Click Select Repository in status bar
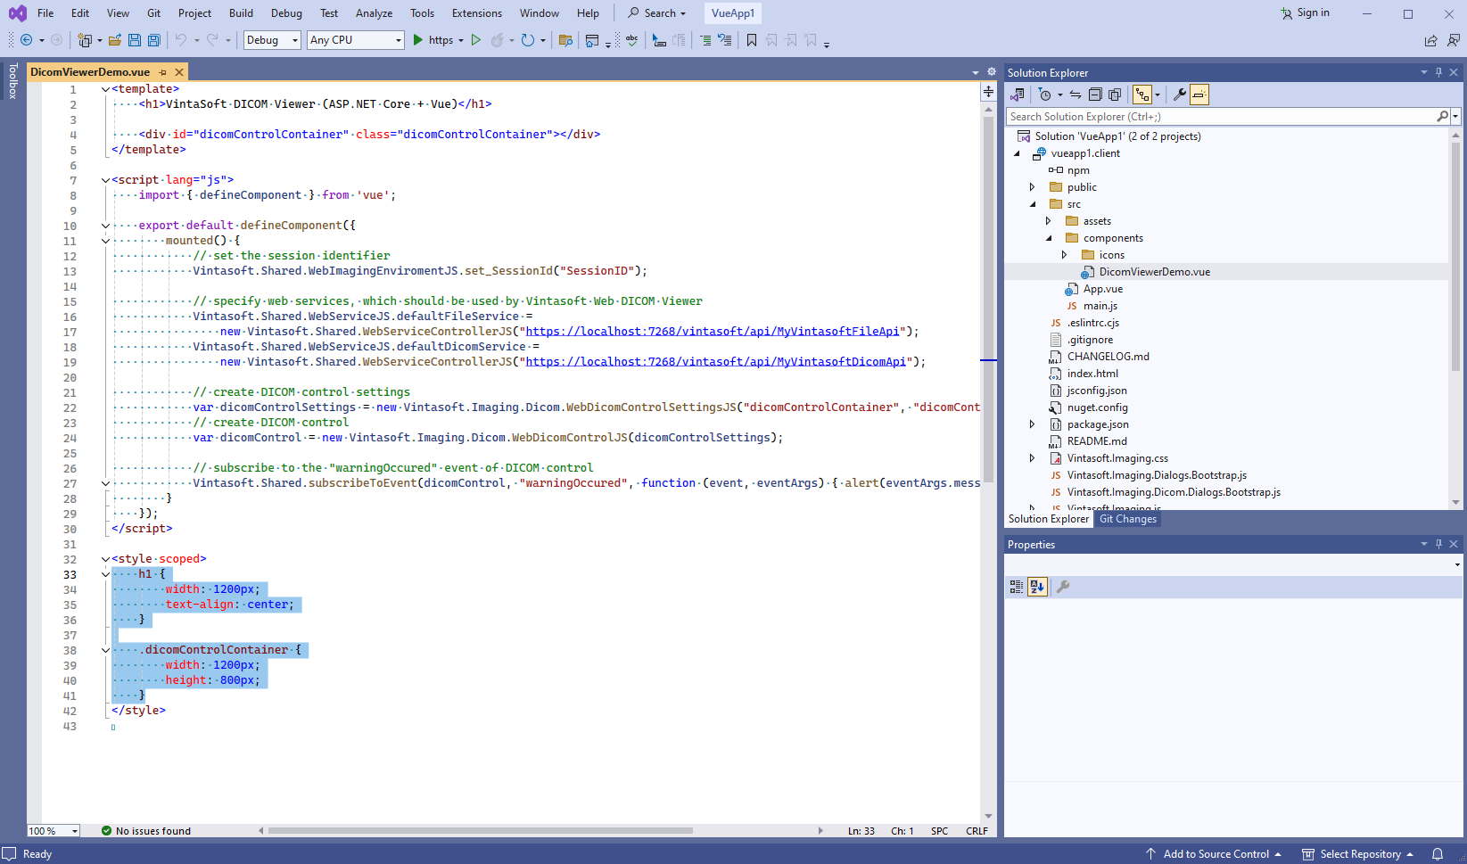The width and height of the screenshot is (1467, 864). (x=1357, y=854)
